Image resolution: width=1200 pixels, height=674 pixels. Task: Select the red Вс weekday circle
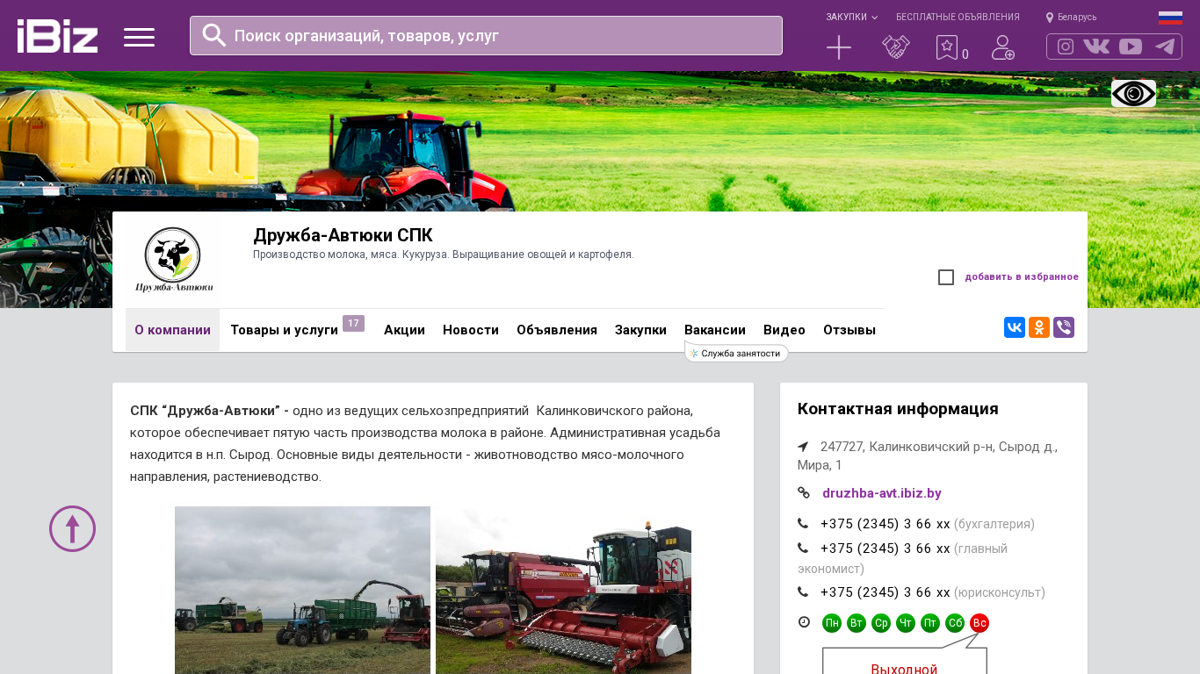coord(980,623)
